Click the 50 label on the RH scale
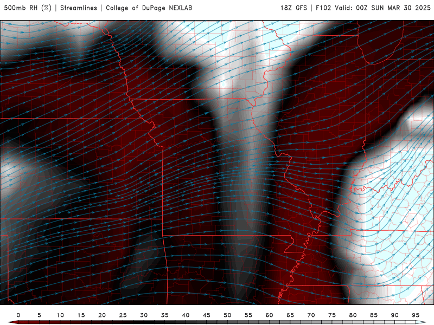Image resolution: width=434 pixels, height=325 pixels. [227, 315]
